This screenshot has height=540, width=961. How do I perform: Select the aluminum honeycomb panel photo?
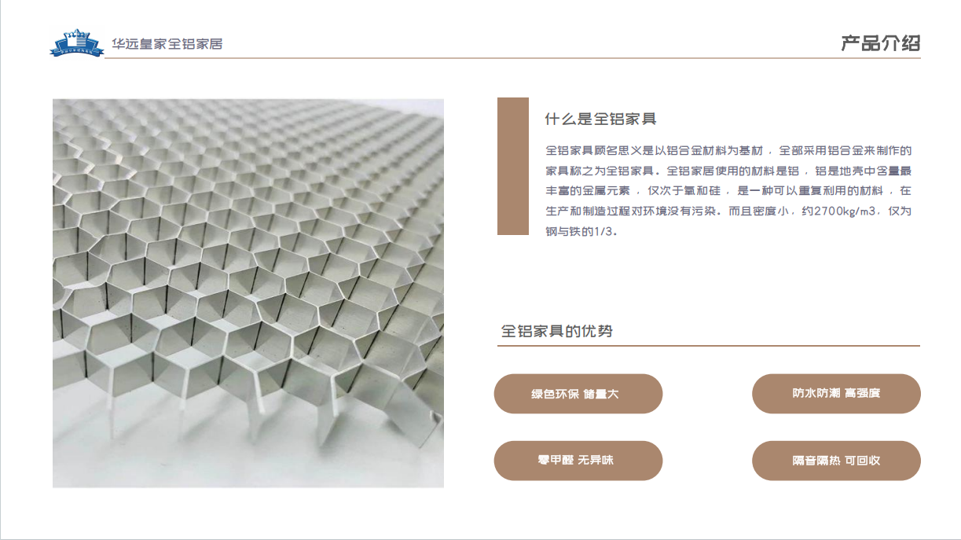[248, 293]
